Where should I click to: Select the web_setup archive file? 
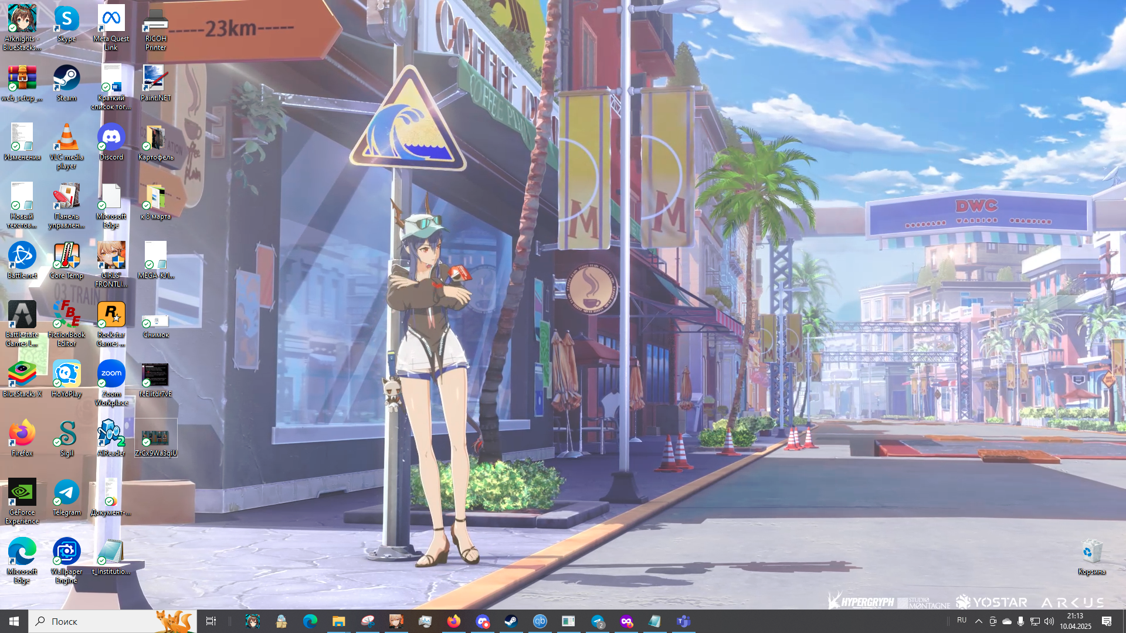click(22, 83)
